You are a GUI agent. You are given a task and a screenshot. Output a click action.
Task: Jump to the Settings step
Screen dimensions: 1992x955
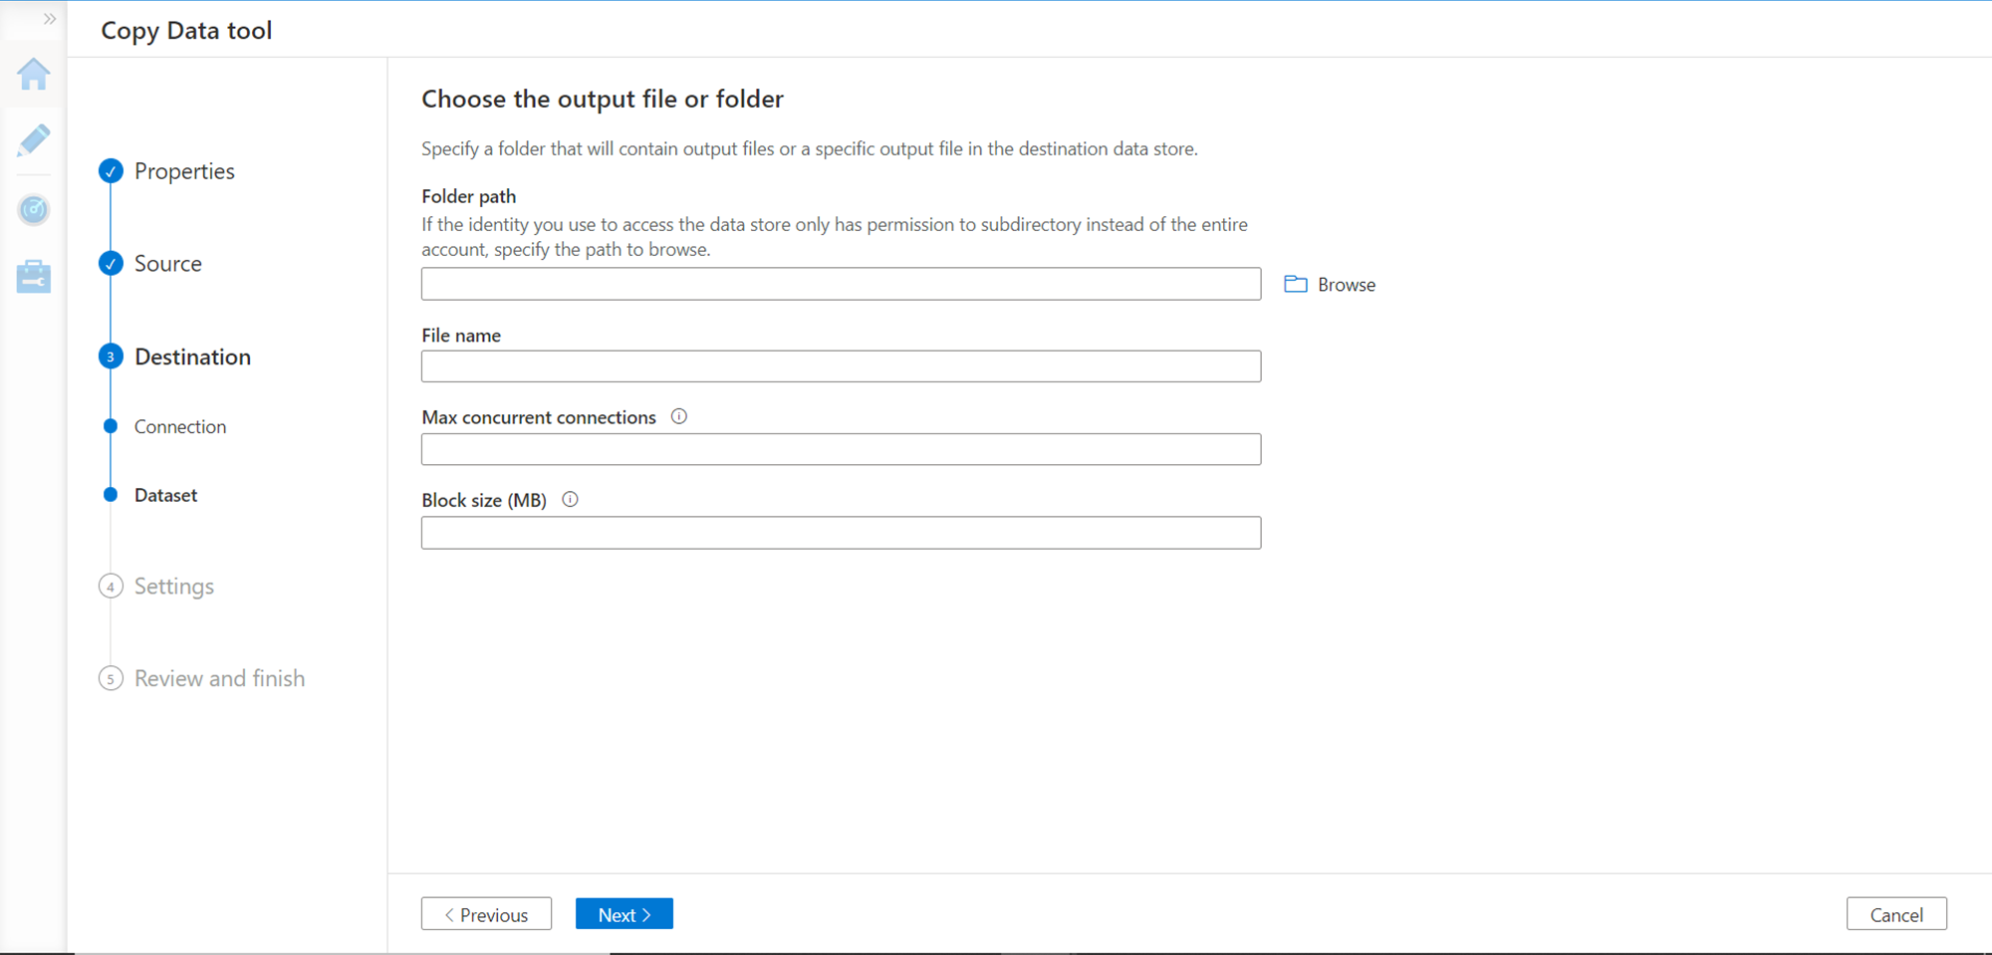pos(174,587)
